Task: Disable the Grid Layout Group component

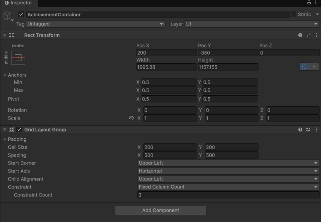Action: 19,130
